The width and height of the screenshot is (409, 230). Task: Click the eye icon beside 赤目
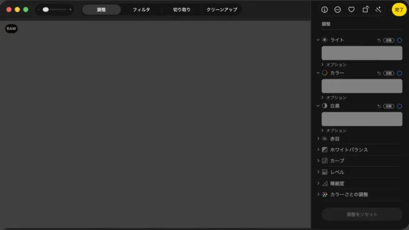click(x=324, y=139)
